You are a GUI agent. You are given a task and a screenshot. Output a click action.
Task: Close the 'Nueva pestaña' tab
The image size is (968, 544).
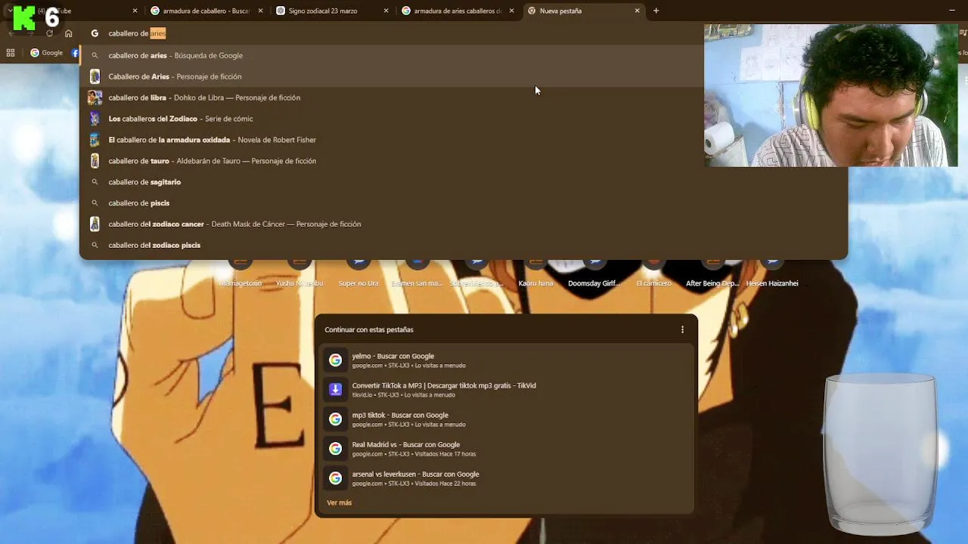coord(638,11)
